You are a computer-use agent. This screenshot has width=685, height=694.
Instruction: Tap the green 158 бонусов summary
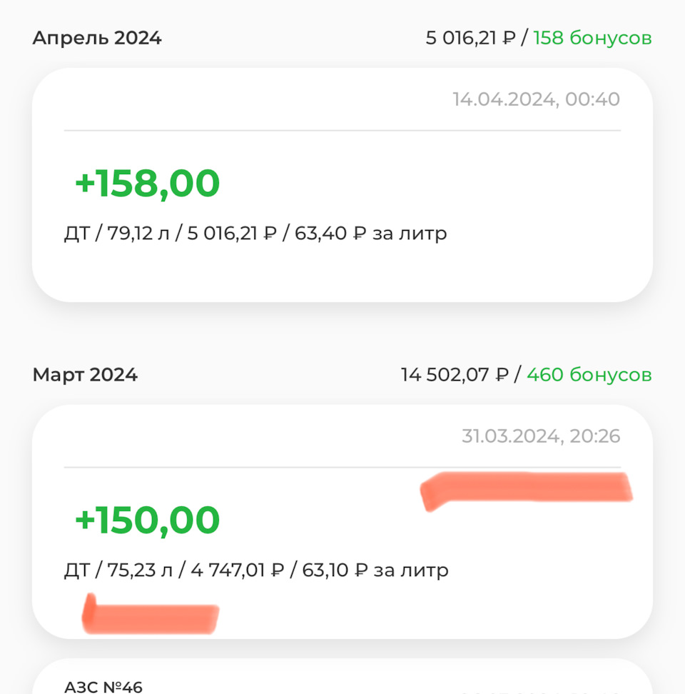(x=592, y=38)
